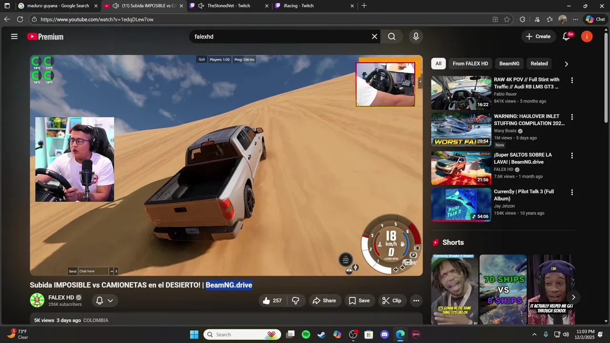Open options for RAW 4K POV video
The height and width of the screenshot is (343, 610).
pyautogui.click(x=572, y=81)
